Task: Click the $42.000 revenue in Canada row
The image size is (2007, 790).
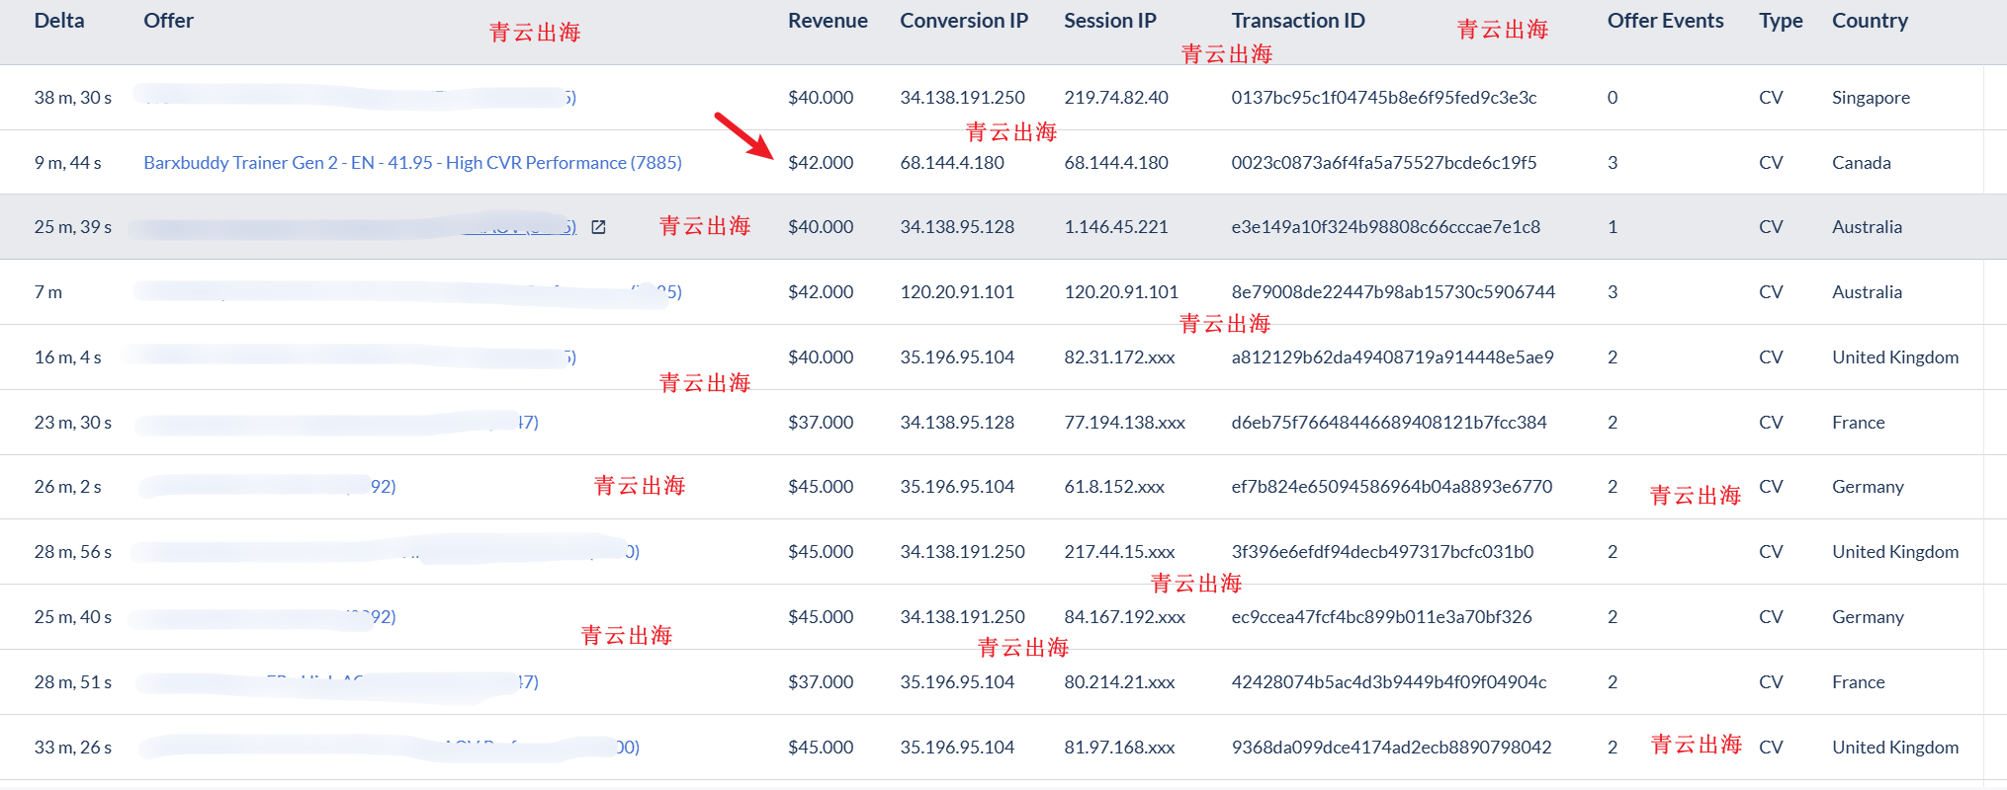Action: [820, 163]
